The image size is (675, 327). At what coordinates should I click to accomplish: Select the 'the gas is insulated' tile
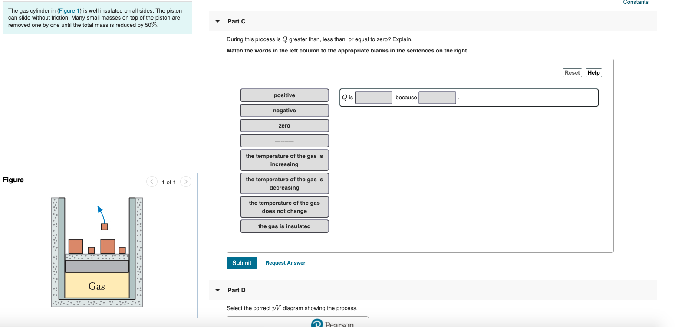tap(284, 226)
